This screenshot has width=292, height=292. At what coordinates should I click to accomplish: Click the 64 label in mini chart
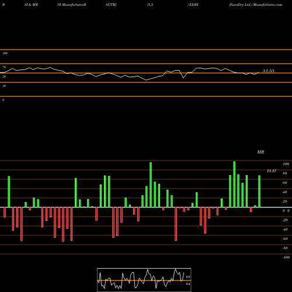tap(188, 284)
